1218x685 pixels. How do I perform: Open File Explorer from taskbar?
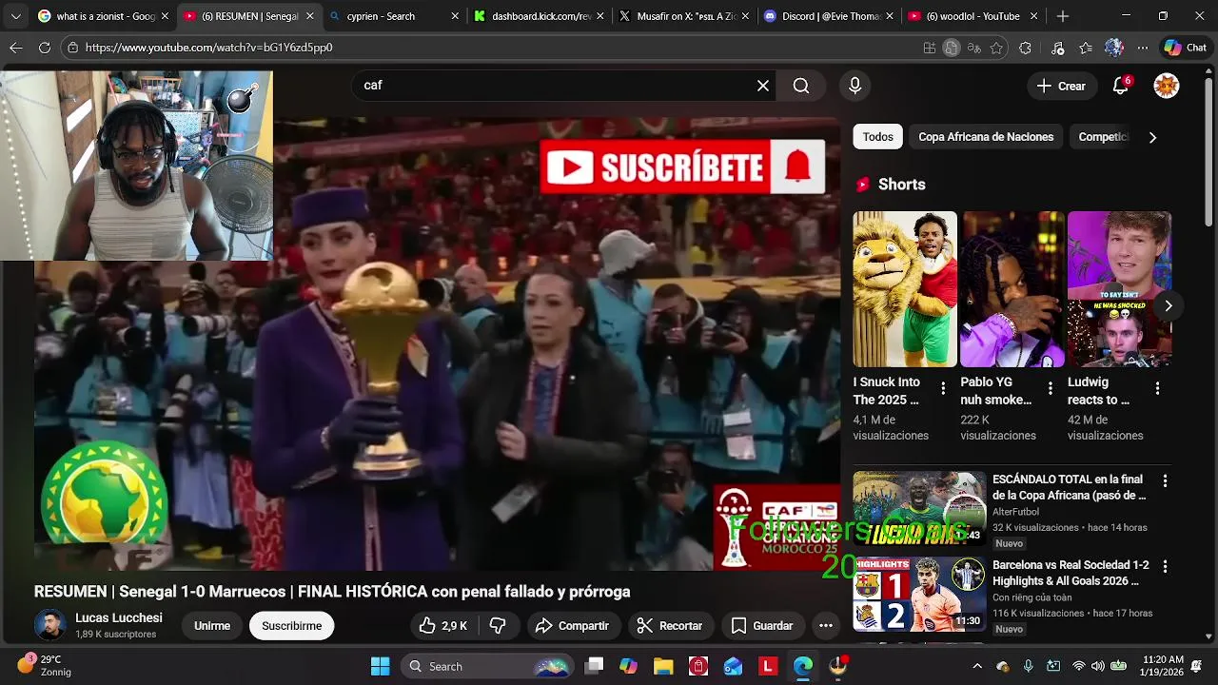[x=663, y=666]
